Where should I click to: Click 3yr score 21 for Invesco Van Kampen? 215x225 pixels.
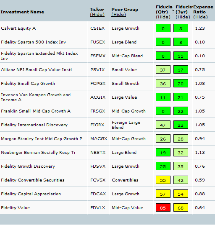point(181,97)
